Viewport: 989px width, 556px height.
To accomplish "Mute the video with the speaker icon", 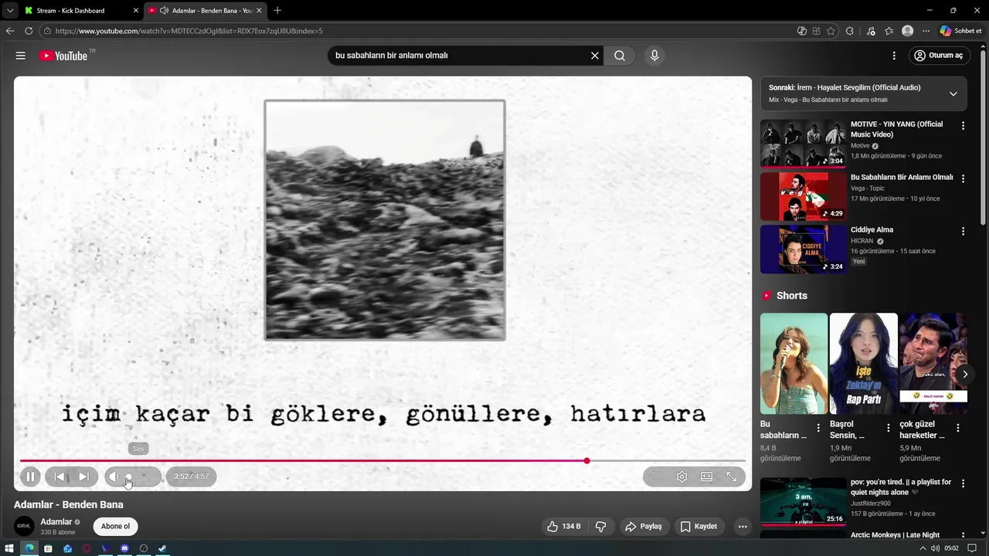I will (114, 476).
